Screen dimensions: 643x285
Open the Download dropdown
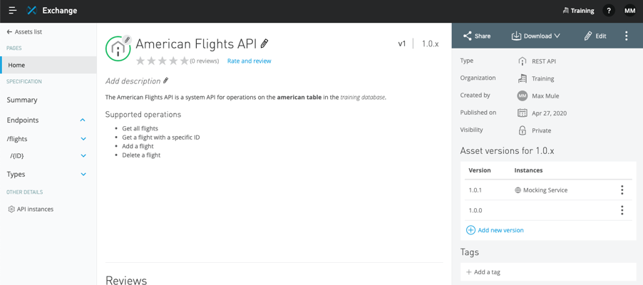pyautogui.click(x=535, y=36)
